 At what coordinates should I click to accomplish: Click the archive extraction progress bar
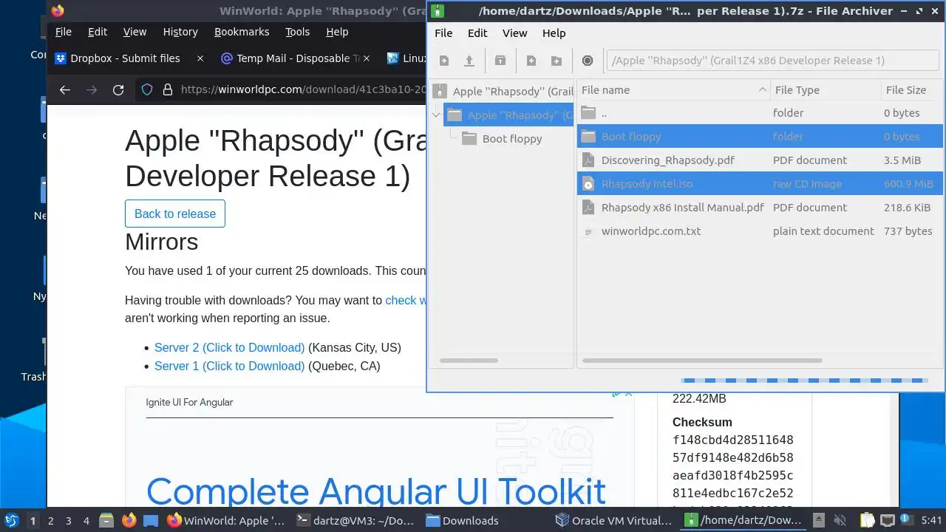click(x=804, y=381)
